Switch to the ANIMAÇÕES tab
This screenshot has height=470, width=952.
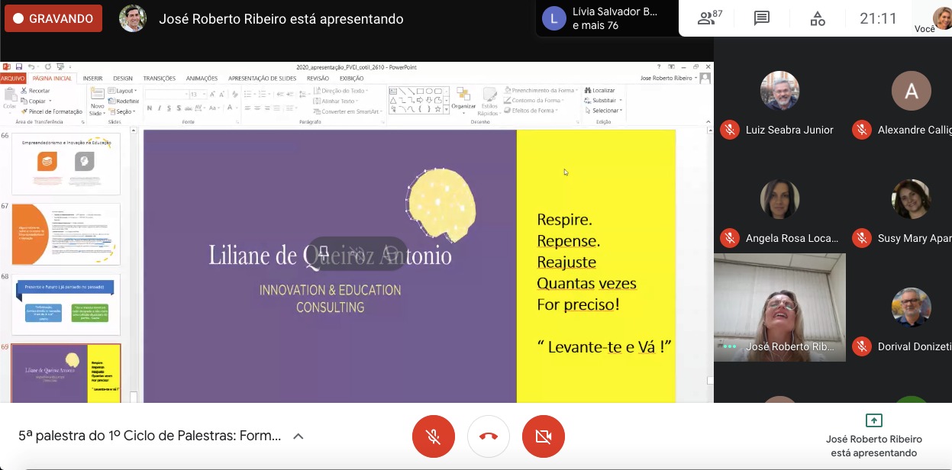202,79
